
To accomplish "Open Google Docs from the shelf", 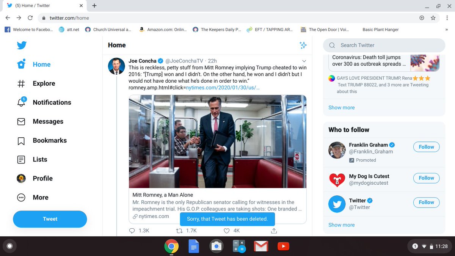I will [x=194, y=247].
